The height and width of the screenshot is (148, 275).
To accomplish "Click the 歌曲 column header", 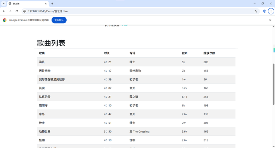I will [42, 53].
